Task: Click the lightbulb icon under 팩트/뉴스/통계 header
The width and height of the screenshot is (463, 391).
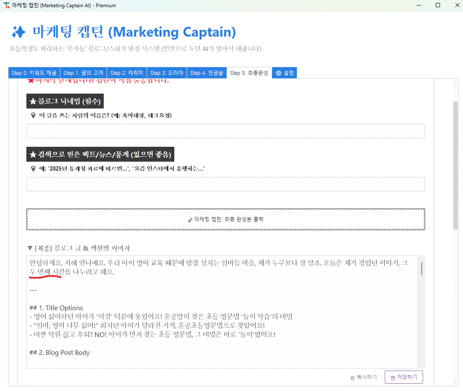Action: (x=33, y=168)
